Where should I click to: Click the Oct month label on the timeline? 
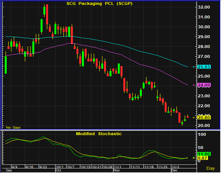[58, 170]
